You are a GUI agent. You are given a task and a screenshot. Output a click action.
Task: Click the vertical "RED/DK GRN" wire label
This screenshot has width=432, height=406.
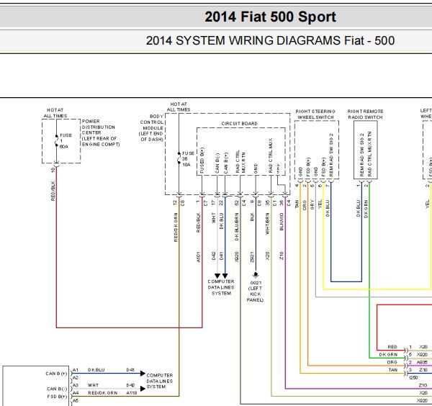[x=176, y=227]
